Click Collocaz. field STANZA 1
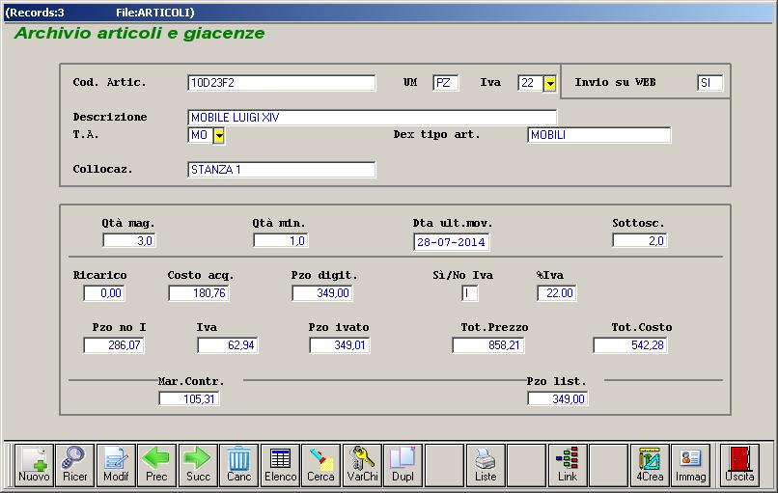The height and width of the screenshot is (493, 778). pos(281,170)
